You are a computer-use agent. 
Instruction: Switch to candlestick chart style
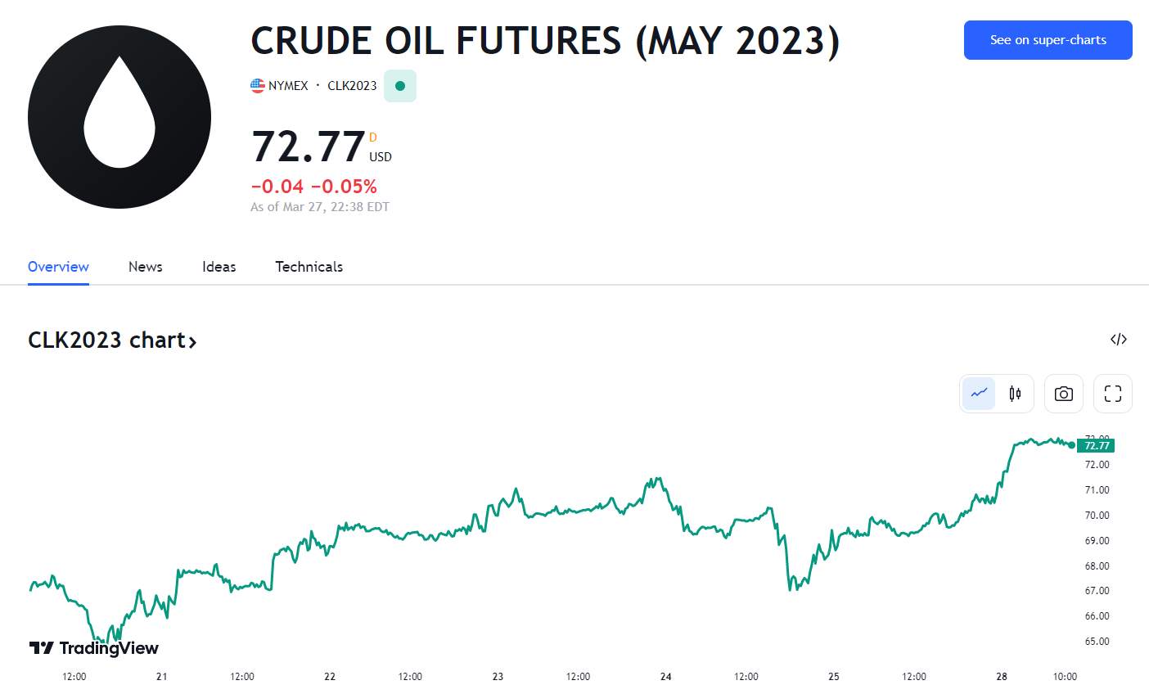pos(1015,394)
